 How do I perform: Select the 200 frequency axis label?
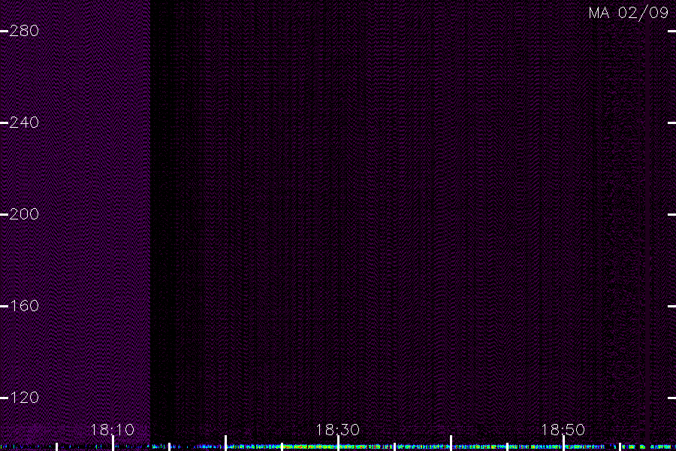(x=24, y=214)
